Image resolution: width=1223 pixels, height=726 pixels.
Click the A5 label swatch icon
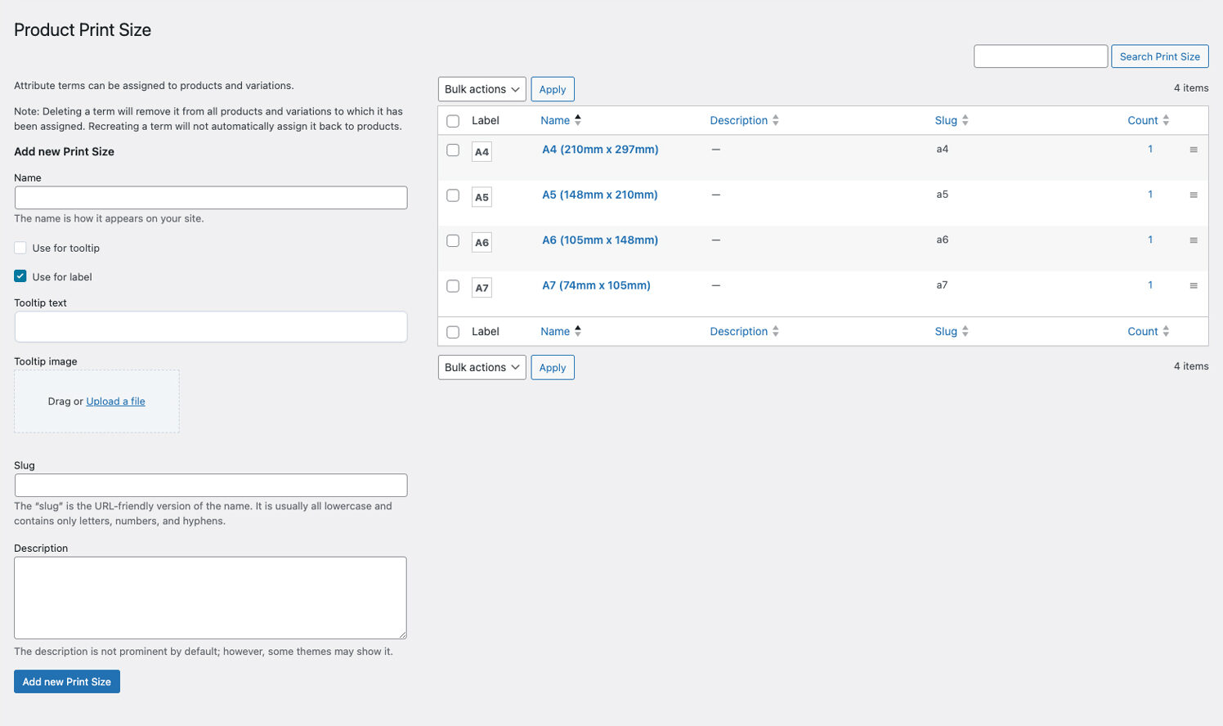tap(482, 197)
